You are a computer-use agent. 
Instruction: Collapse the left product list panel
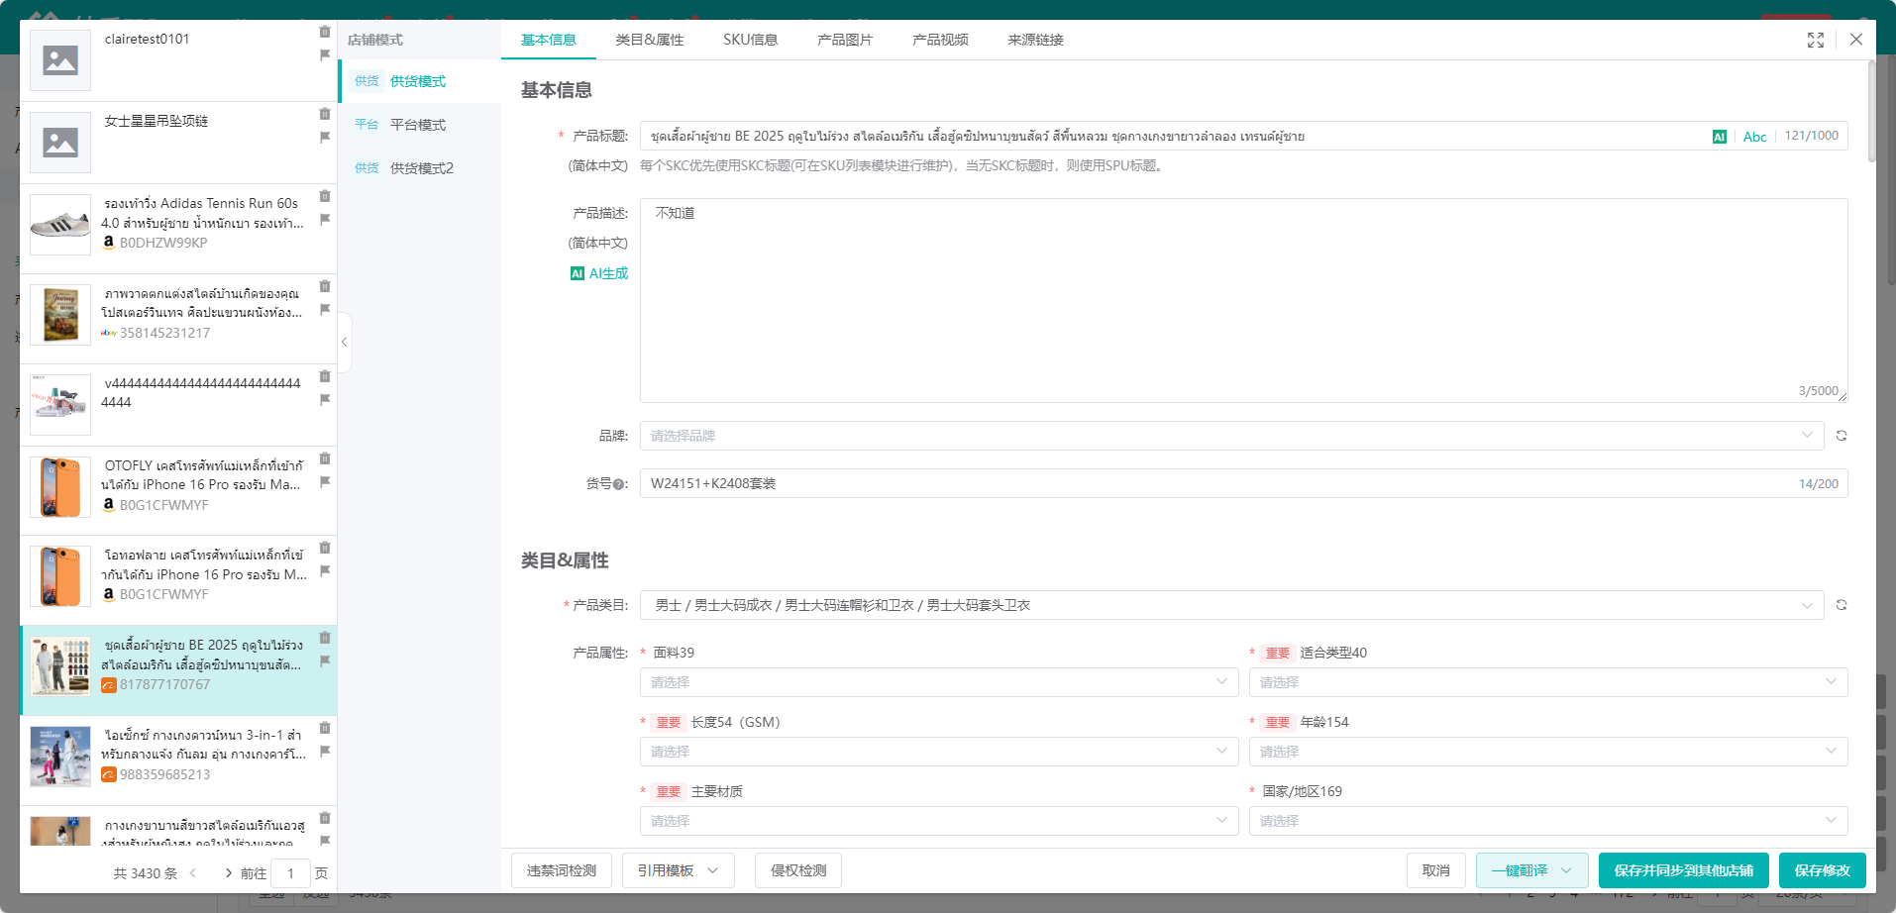point(344,342)
